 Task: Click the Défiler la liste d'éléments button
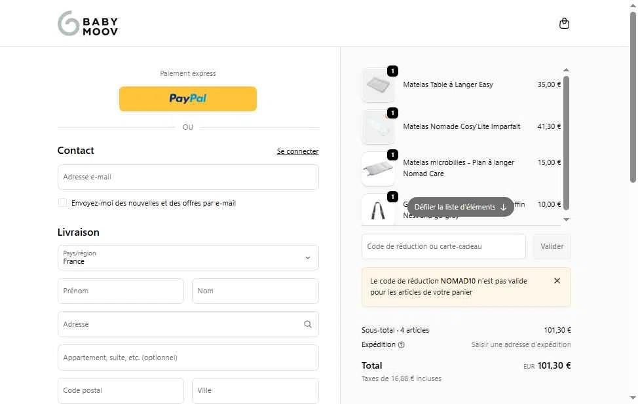coord(460,207)
